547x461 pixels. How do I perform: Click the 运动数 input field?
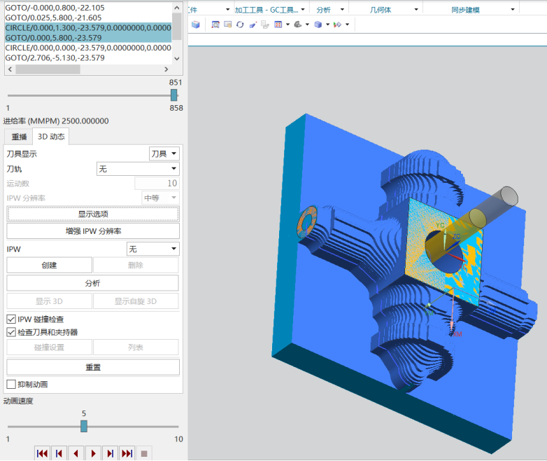coord(157,183)
